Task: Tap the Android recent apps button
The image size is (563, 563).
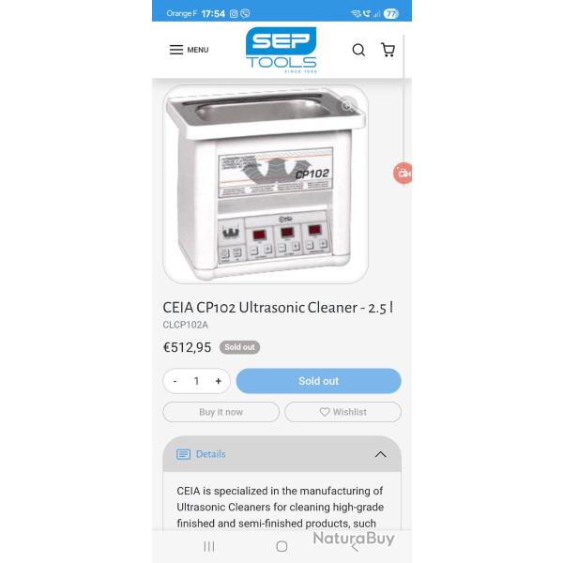Action: (x=209, y=546)
